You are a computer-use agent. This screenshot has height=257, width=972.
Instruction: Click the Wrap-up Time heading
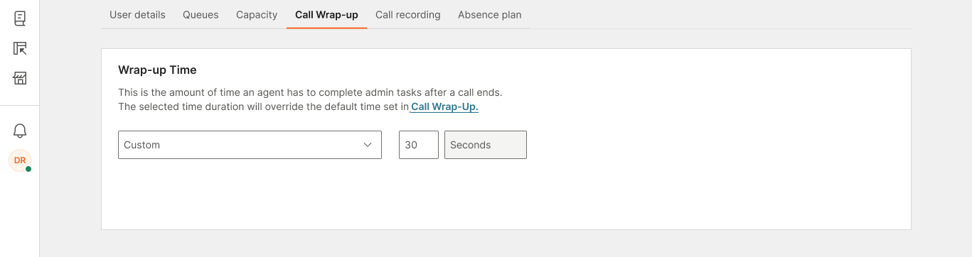coord(157,70)
